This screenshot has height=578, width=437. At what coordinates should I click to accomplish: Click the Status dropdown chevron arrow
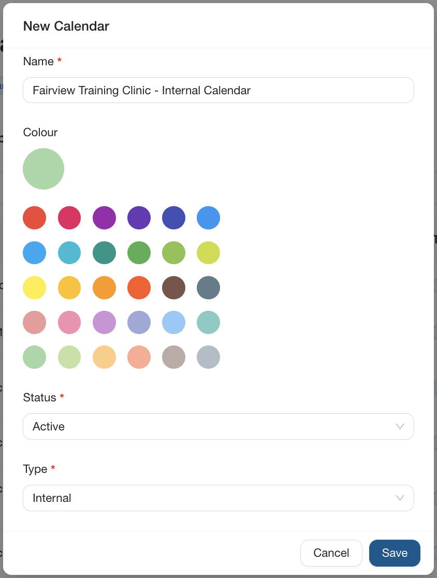coord(400,426)
